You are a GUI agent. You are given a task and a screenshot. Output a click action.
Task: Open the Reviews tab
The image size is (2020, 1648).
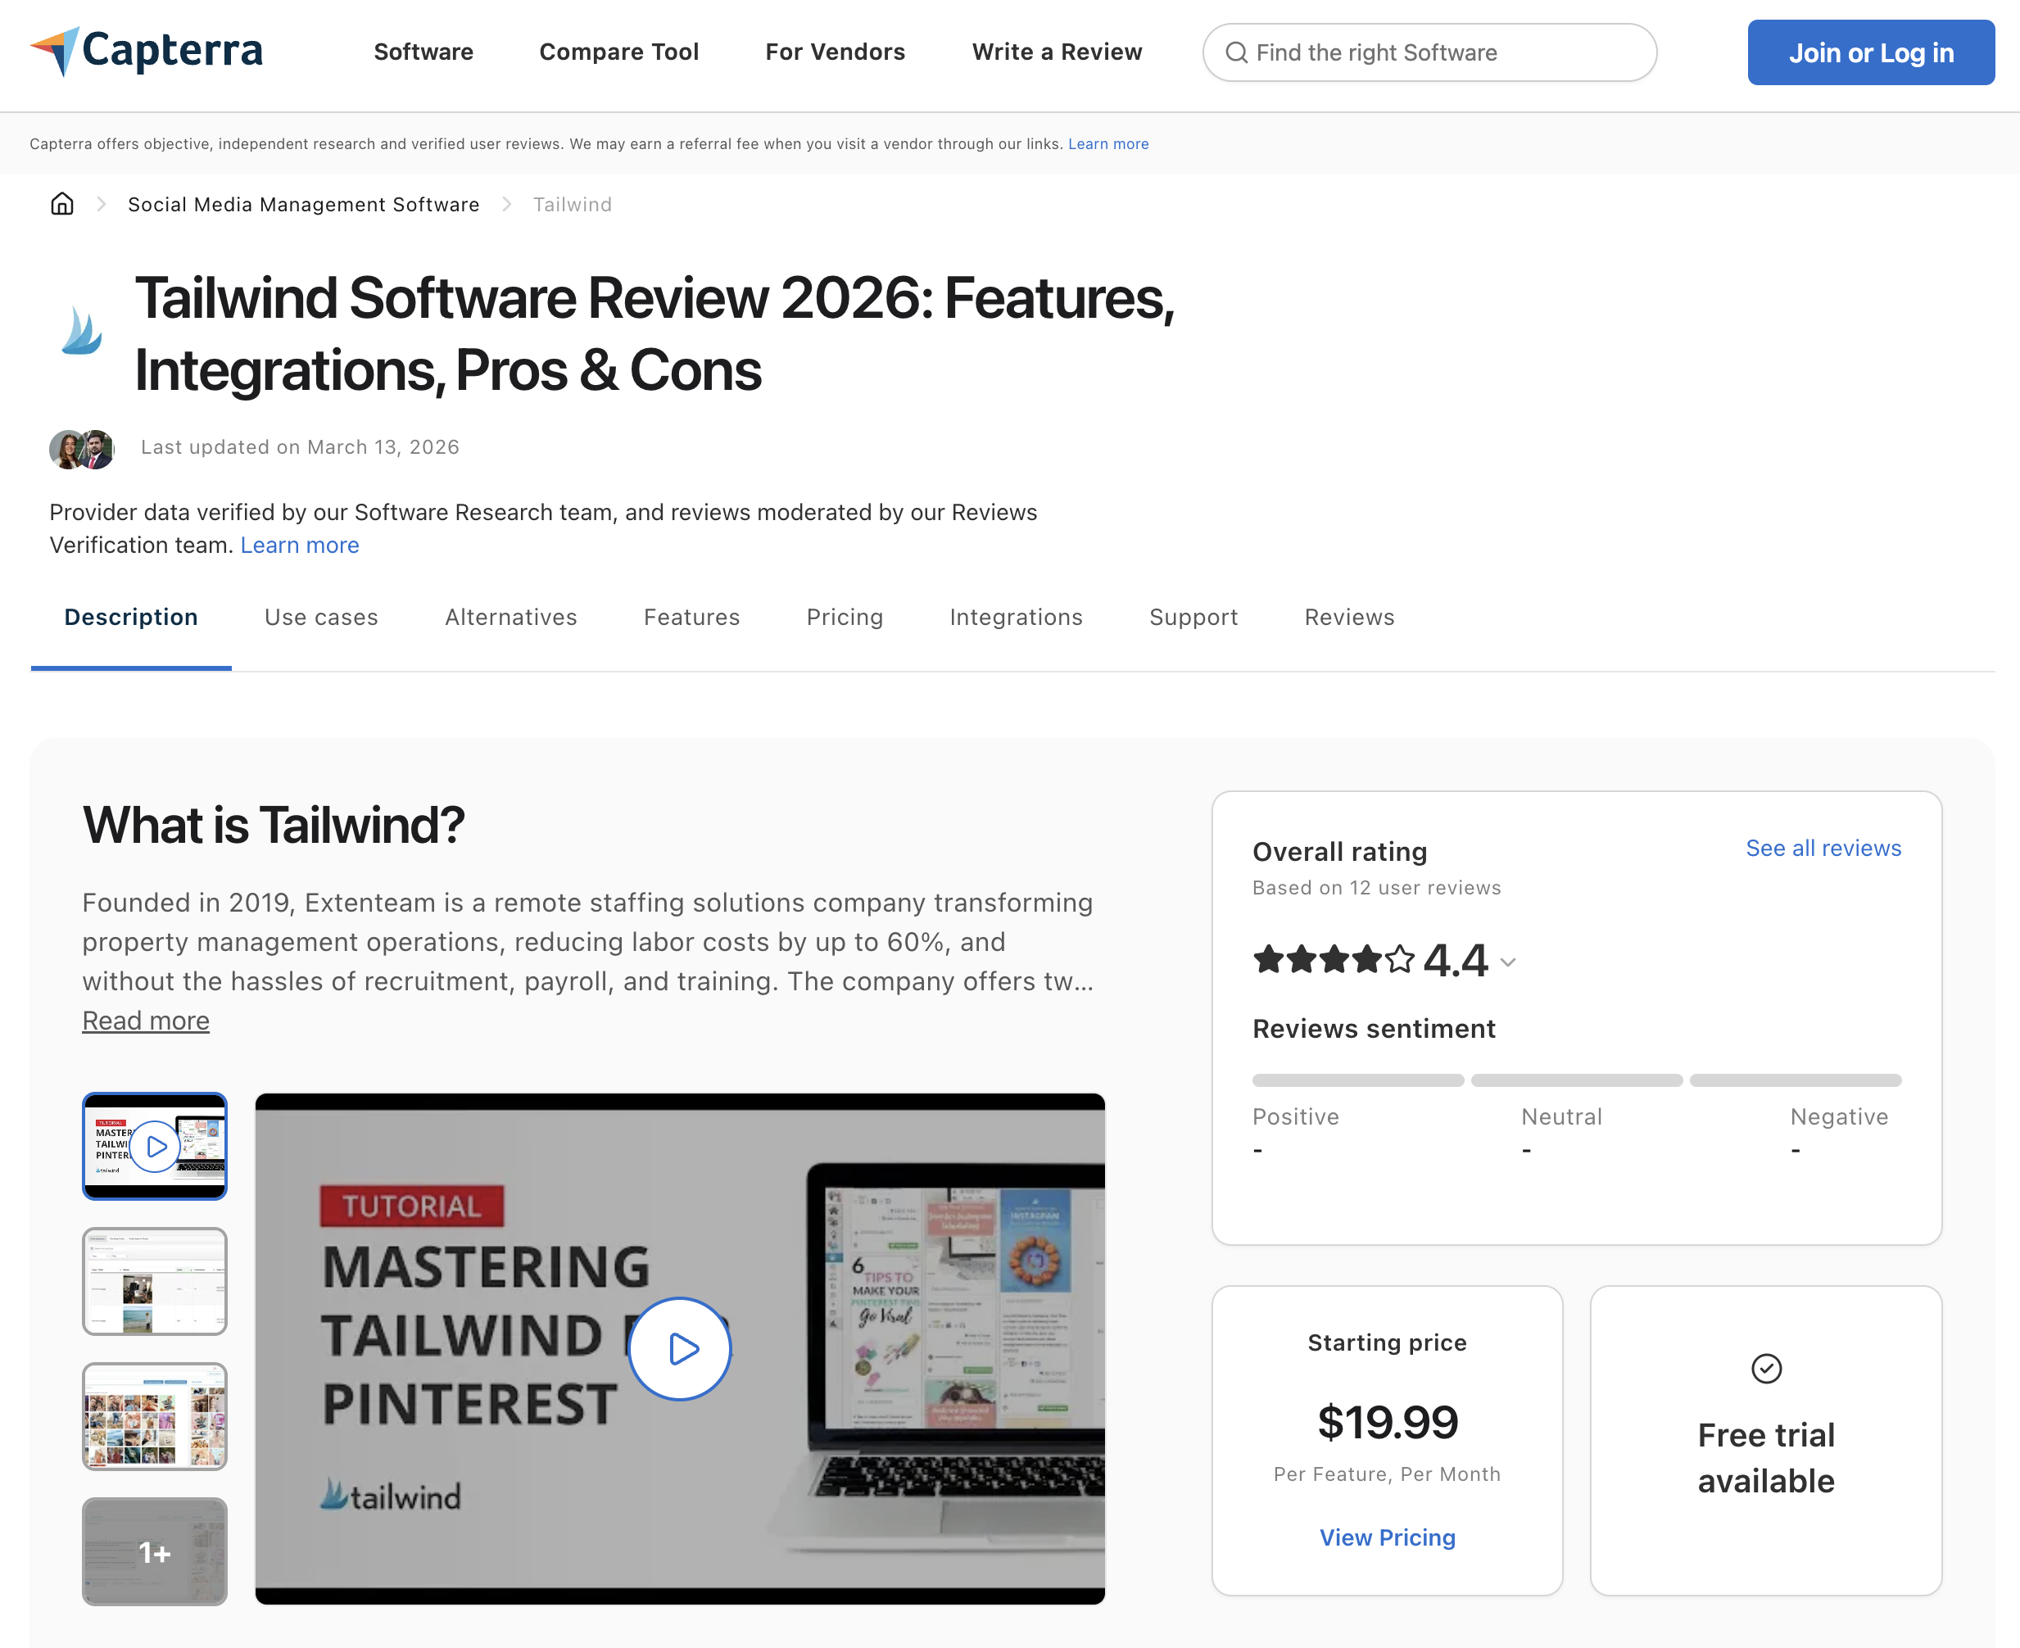(1348, 617)
